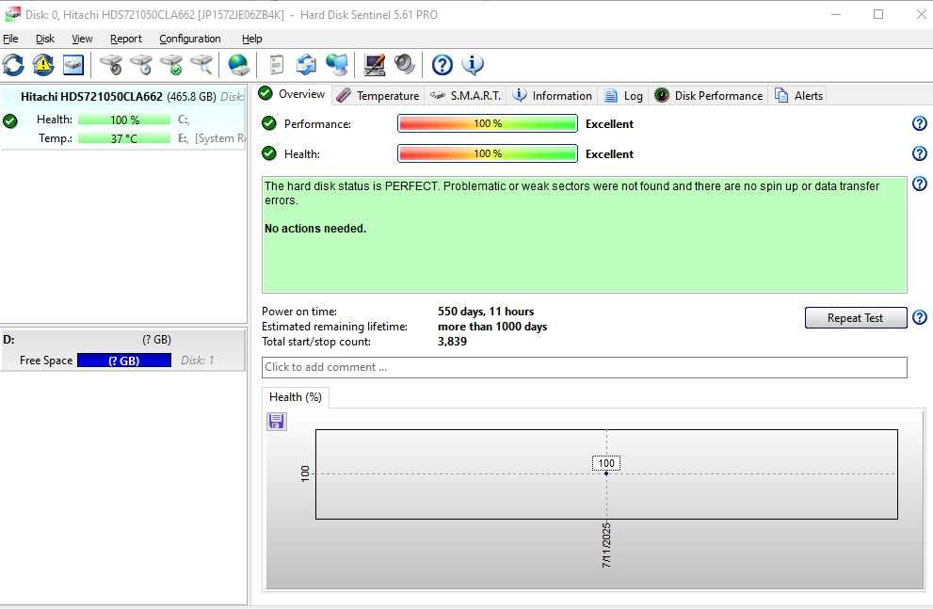
Task: Click the network globe and monitor icon
Action: (337, 65)
